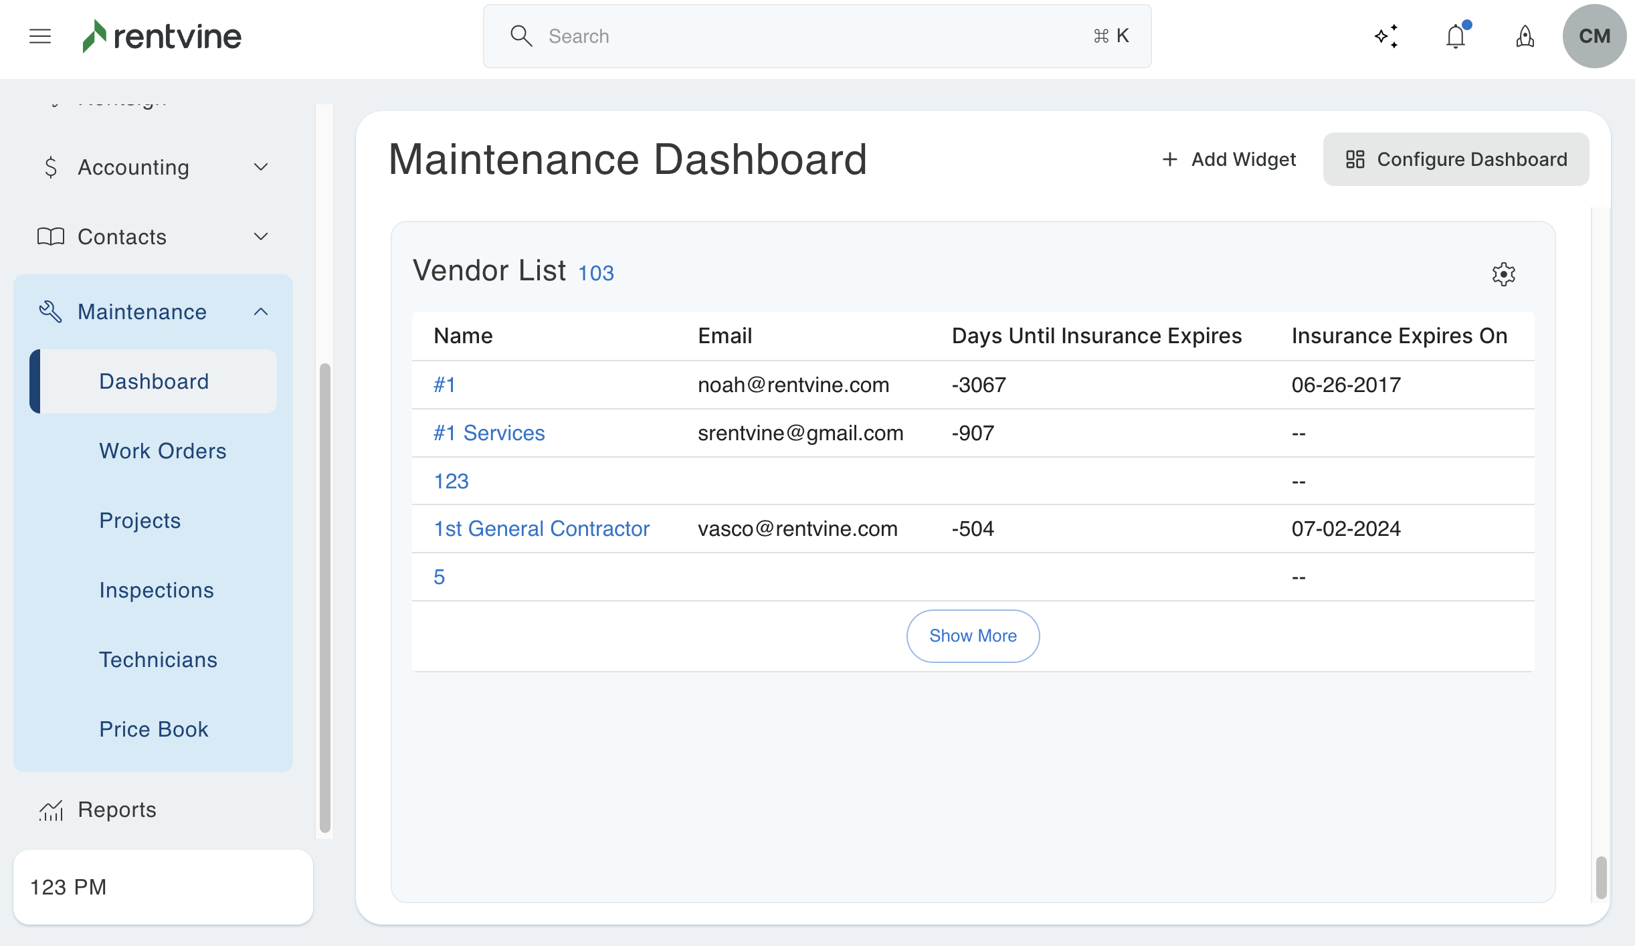Focus the Search input field

816,36
